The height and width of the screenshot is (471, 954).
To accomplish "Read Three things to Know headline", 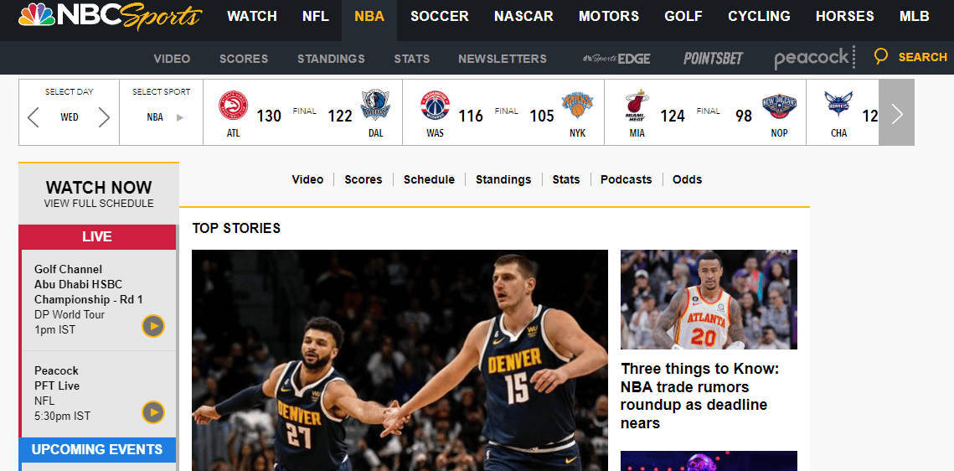I will (699, 396).
